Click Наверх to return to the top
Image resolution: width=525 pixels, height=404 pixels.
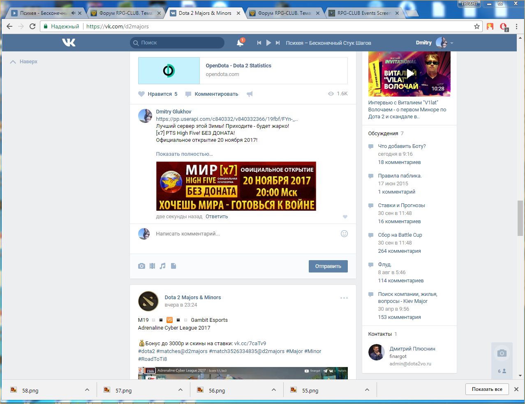[x=24, y=62]
